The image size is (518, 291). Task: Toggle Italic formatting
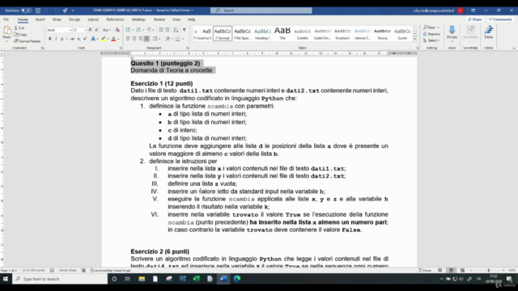click(x=56, y=39)
